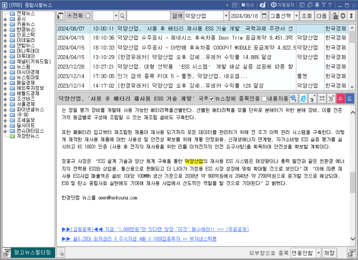Click the vertical resize arrows icon

coord(352,16)
